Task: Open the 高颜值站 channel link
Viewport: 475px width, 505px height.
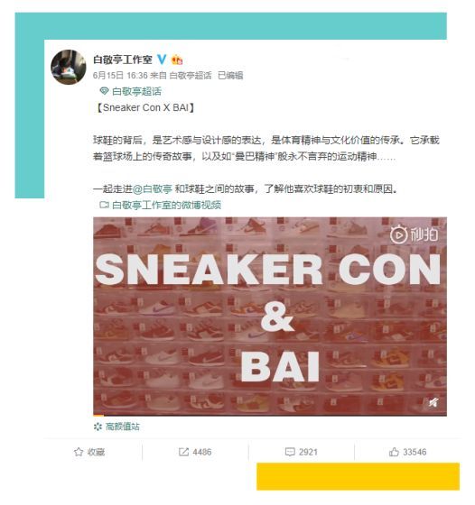Action: click(x=123, y=427)
